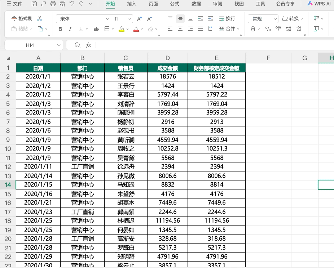334x268 pixels.
Task: Open the number format dropdown (常规)
Action: tap(275, 19)
